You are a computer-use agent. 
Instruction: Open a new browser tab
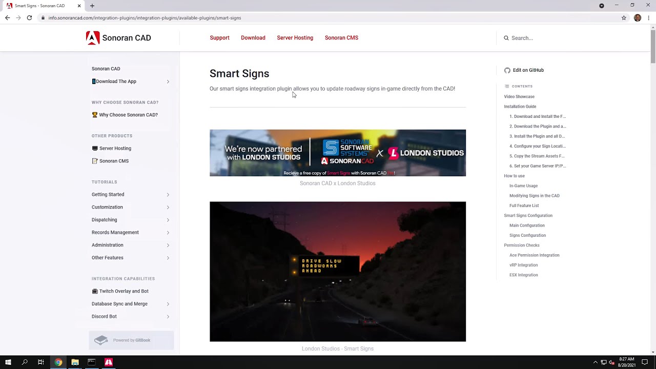92,6
